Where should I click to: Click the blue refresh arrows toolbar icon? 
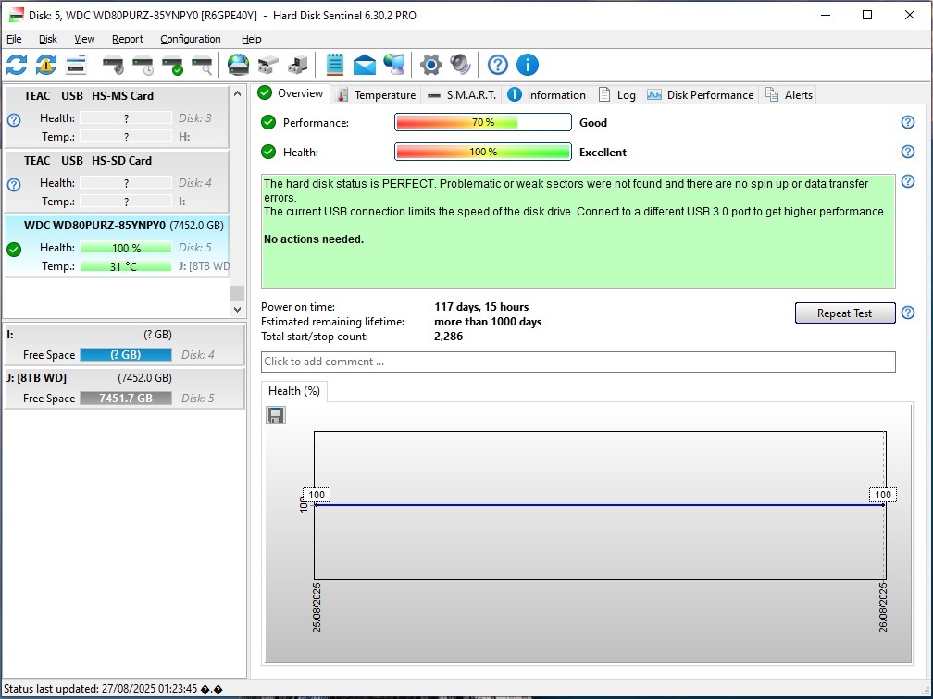tap(17, 65)
